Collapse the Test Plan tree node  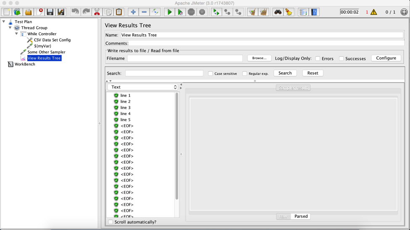tap(4, 21)
